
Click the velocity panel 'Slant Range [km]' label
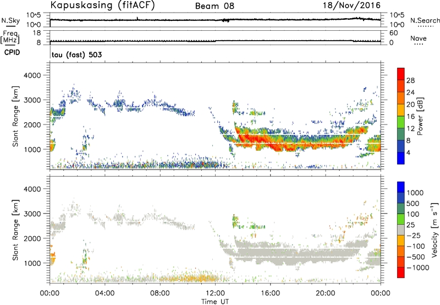pyautogui.click(x=15, y=230)
